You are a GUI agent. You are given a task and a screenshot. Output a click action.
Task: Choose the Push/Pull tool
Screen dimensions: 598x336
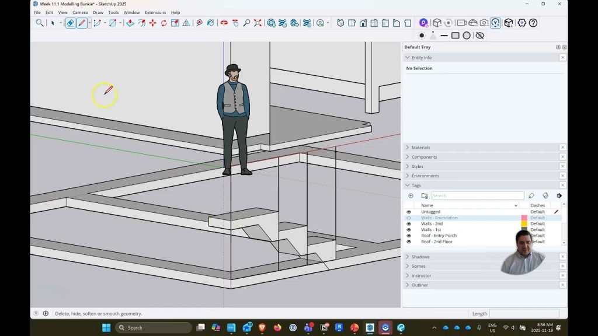click(130, 23)
